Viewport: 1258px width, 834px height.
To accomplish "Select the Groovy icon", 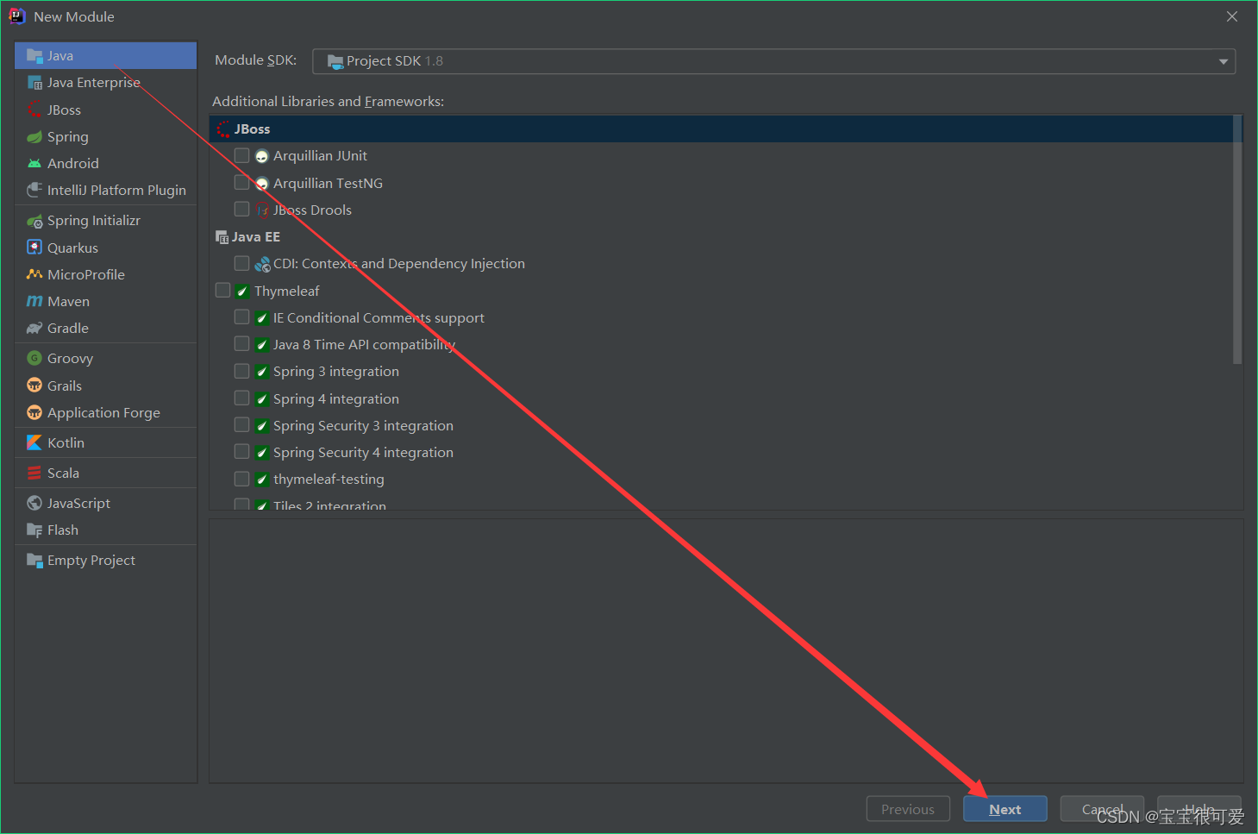I will 34,358.
